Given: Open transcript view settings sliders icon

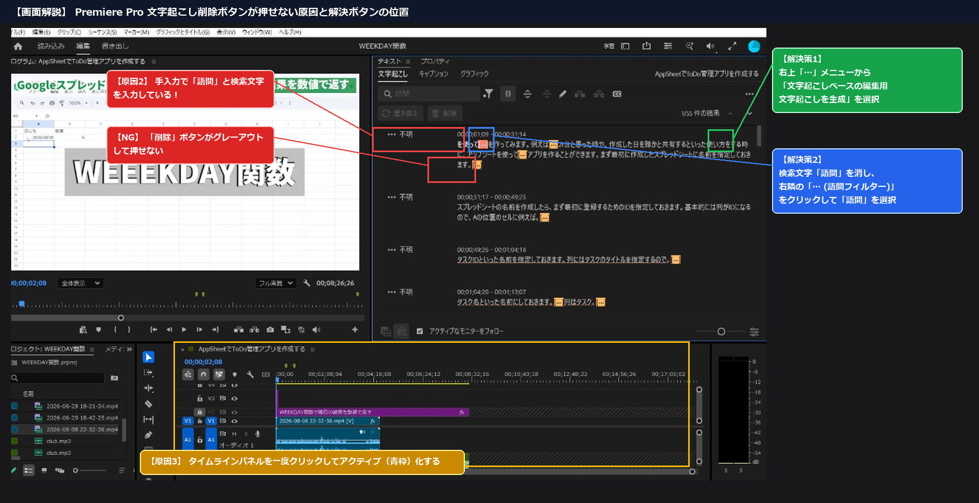Looking at the screenshot, I should point(754,332).
